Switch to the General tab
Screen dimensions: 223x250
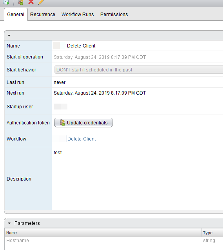click(16, 15)
